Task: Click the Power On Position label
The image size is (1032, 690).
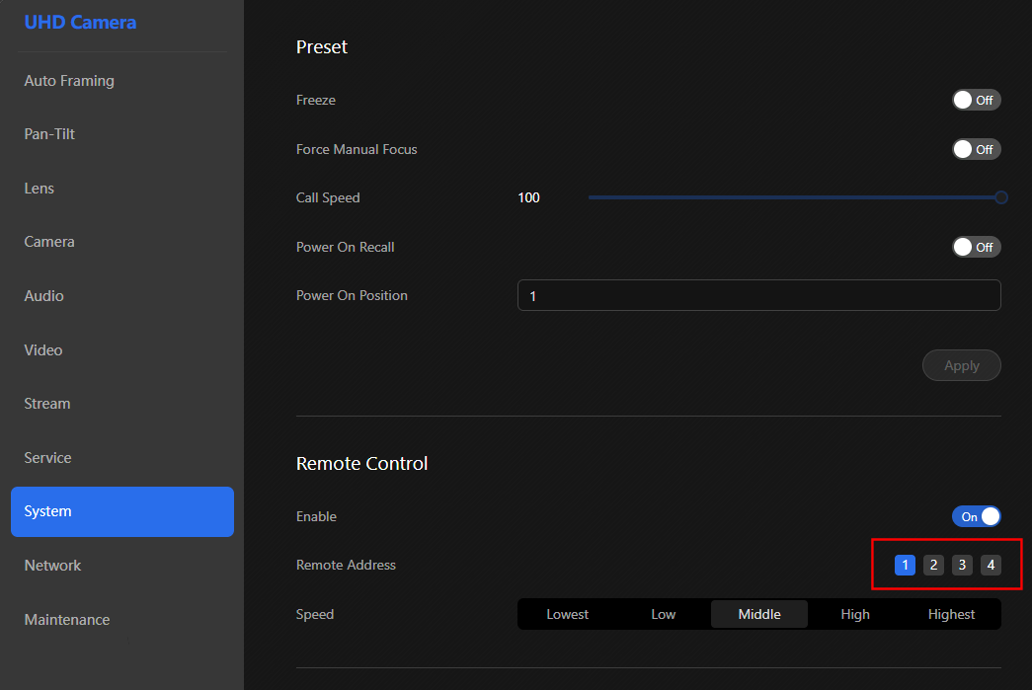Action: click(353, 295)
